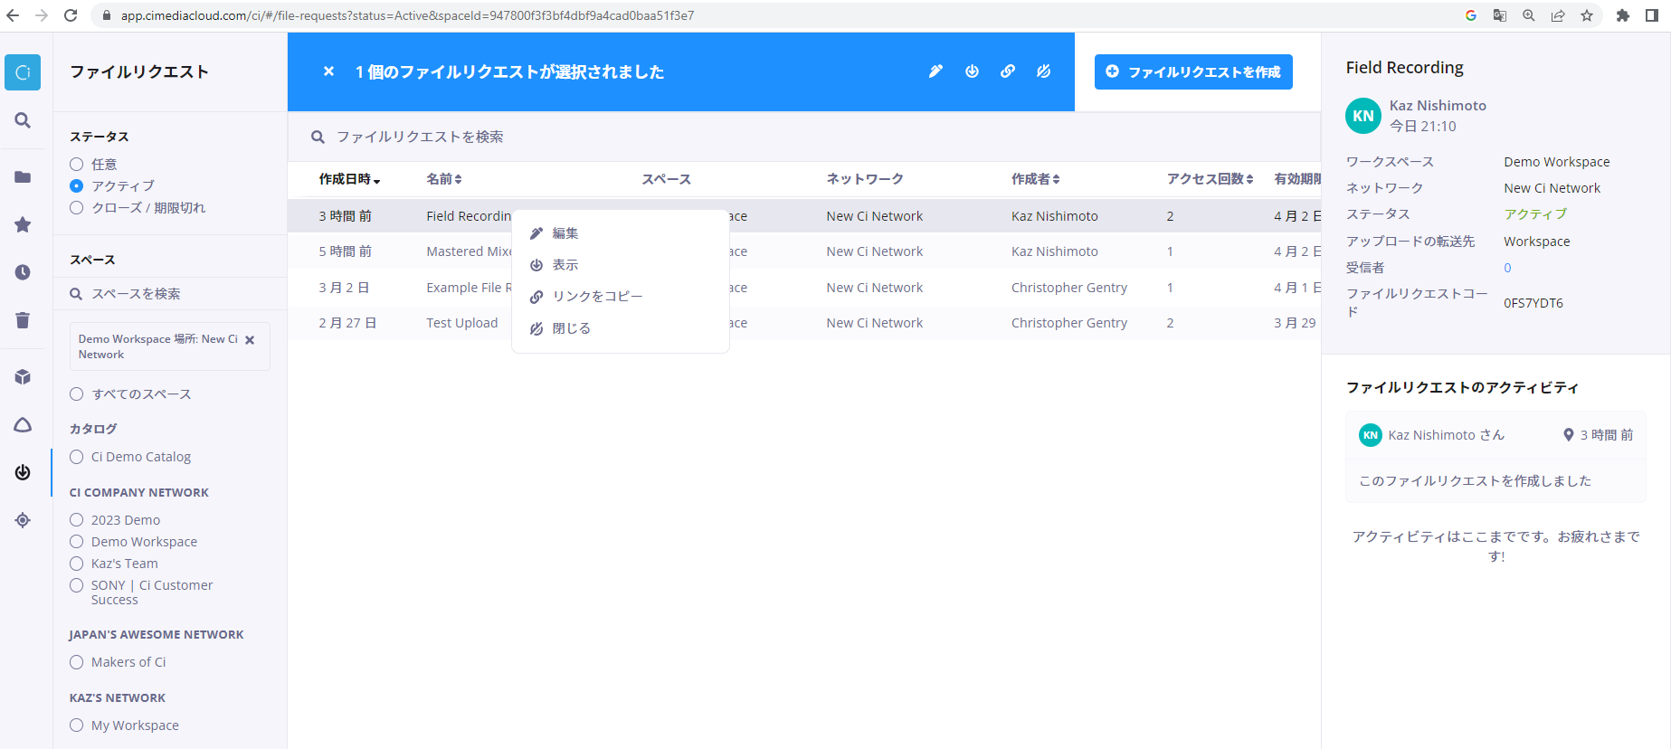Bookmark page with star icon
The width and height of the screenshot is (1671, 749).
[x=1587, y=15]
